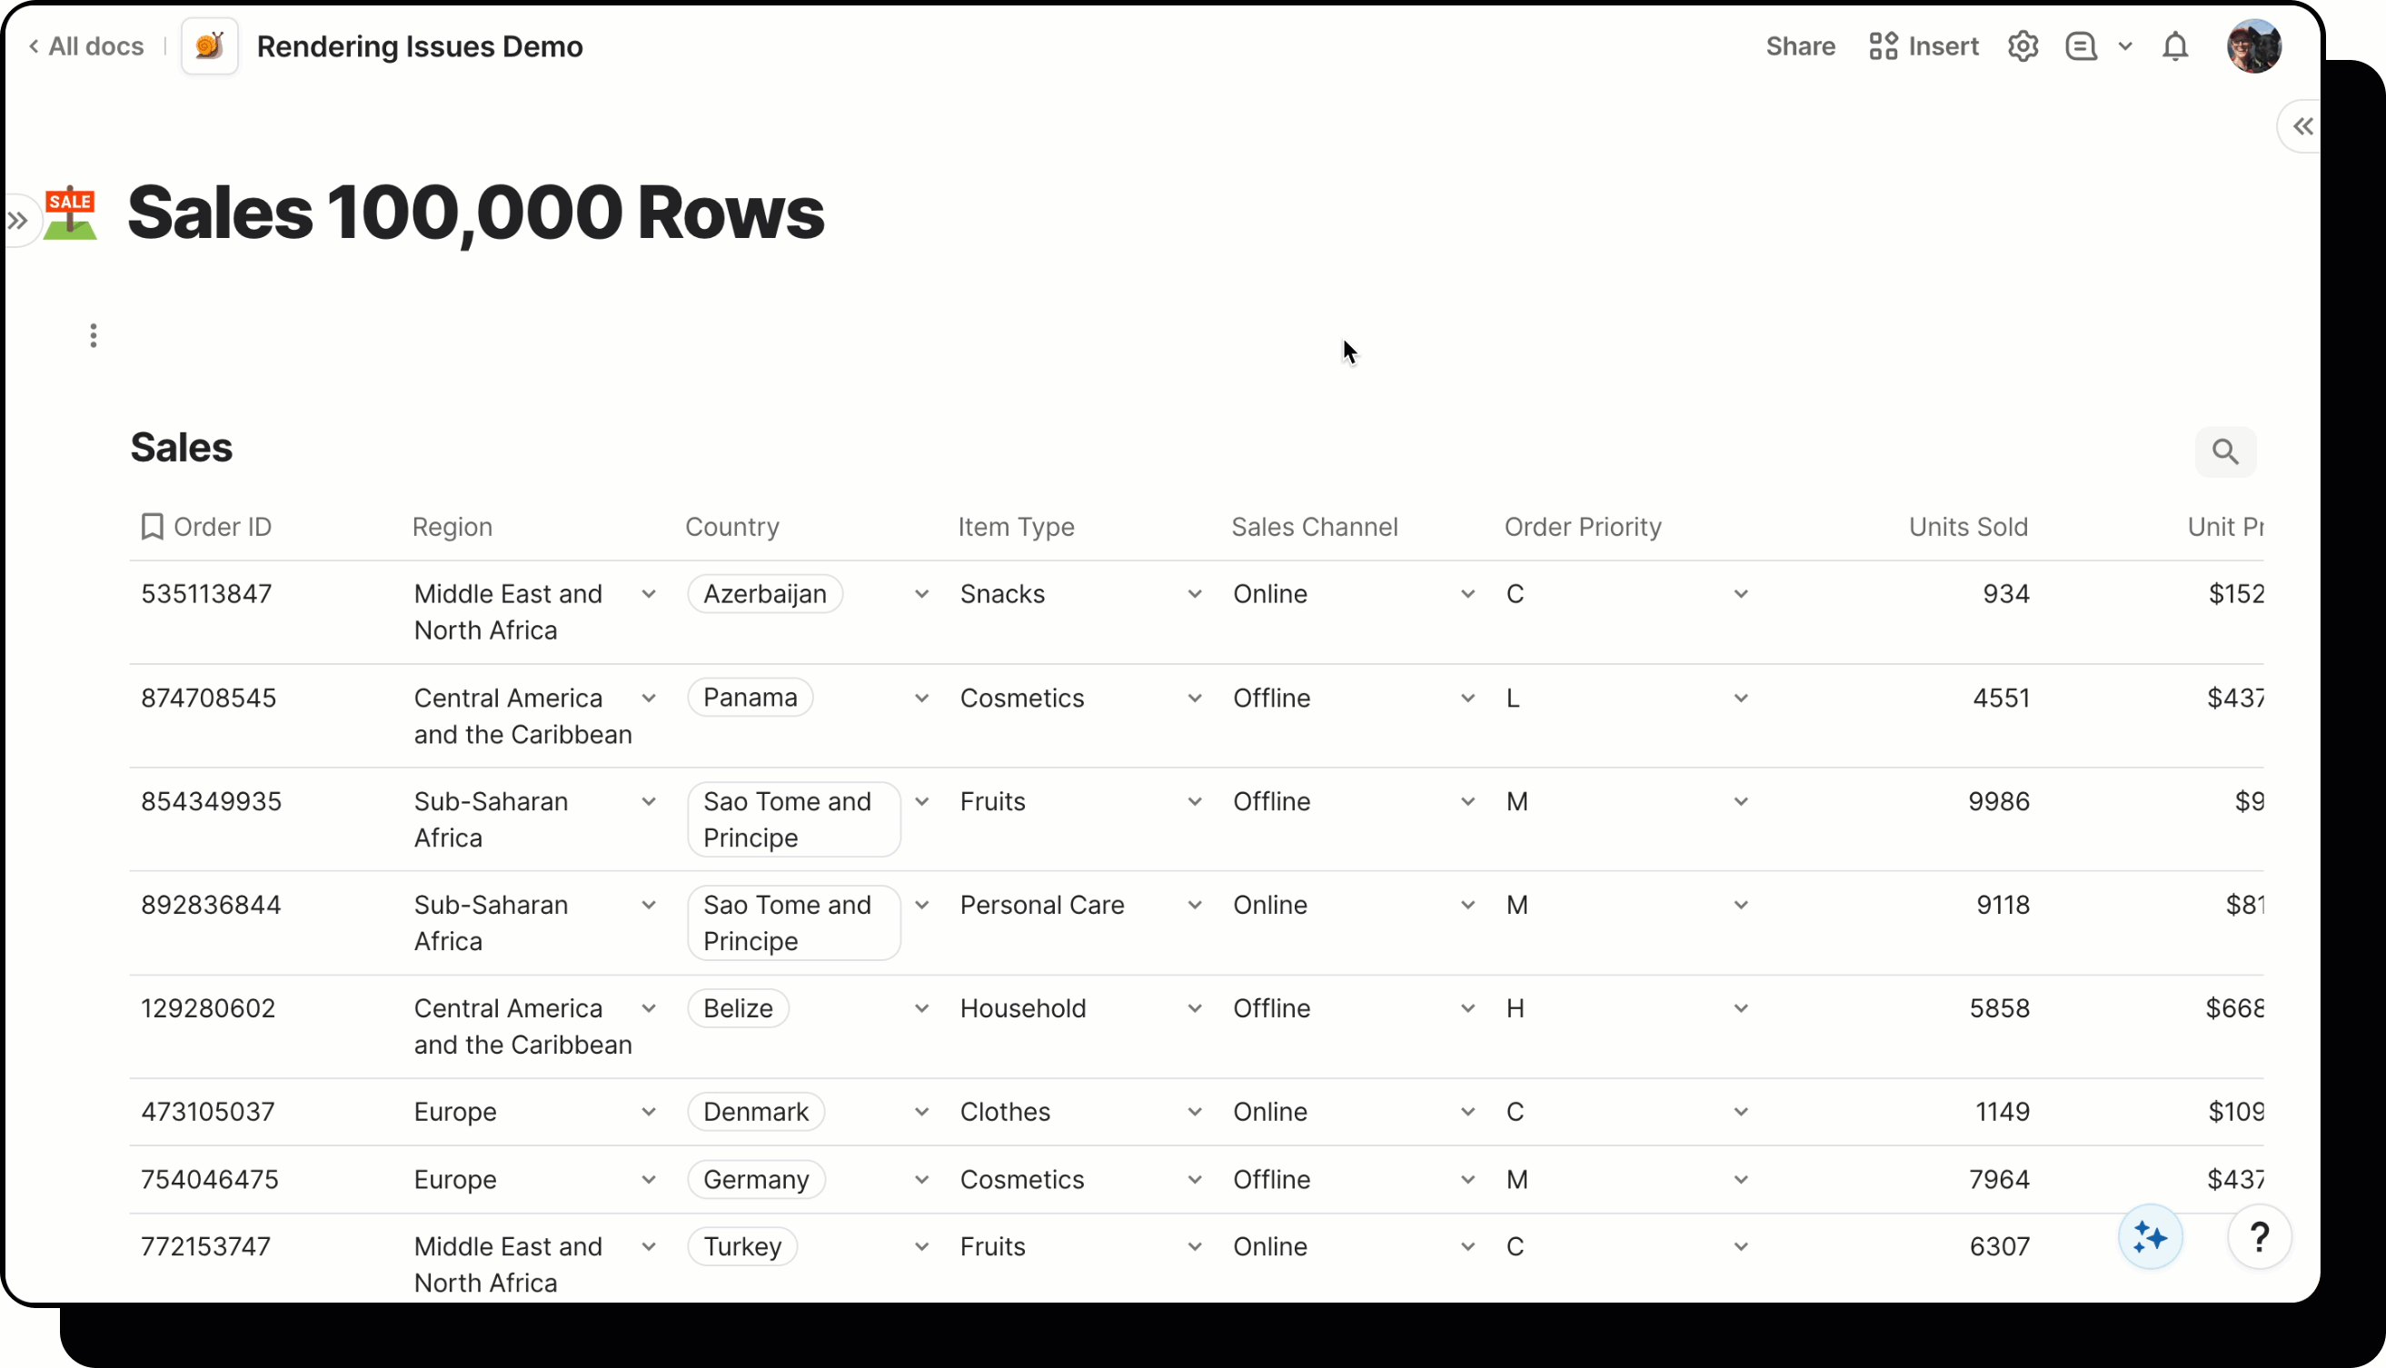The image size is (2386, 1368).
Task: Select the Panama country cell
Action: tap(749, 697)
